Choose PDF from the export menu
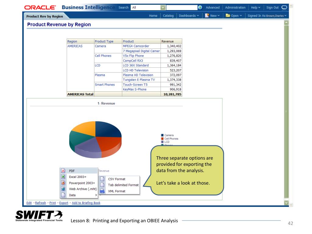 79,171
